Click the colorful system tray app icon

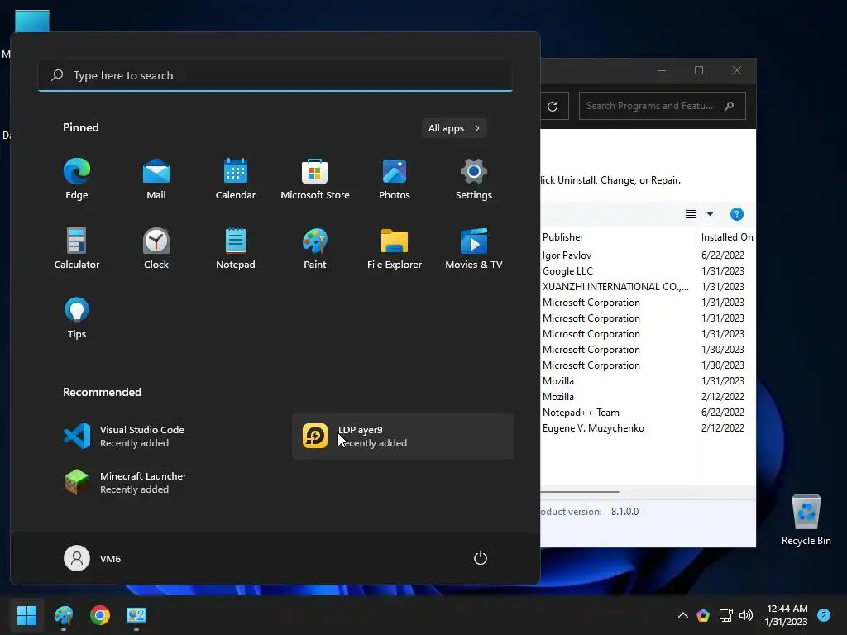(703, 615)
